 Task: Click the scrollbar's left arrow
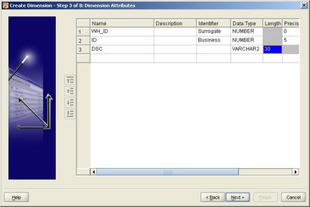click(x=94, y=172)
